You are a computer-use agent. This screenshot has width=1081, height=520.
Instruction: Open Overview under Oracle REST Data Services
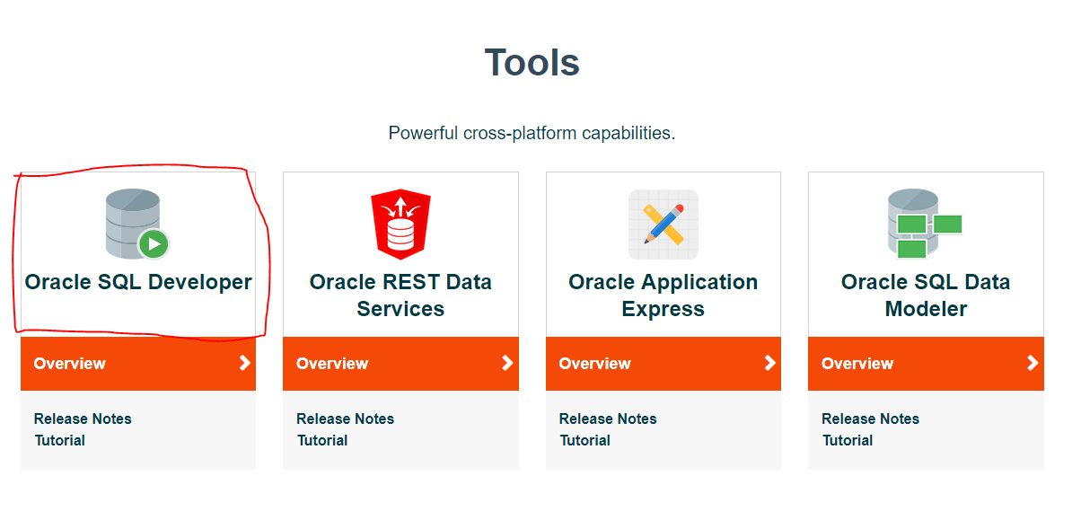click(400, 364)
